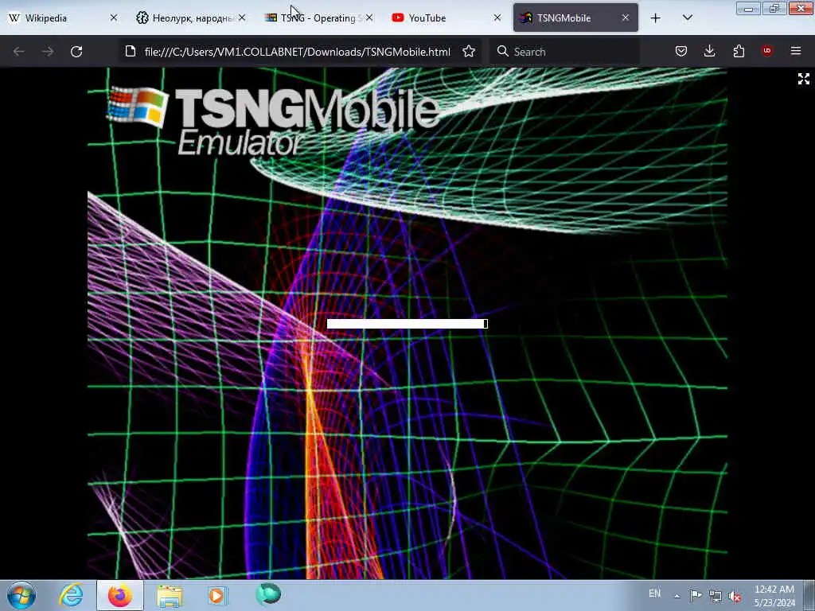Open the Firefox application menu
815x611 pixels.
click(796, 51)
